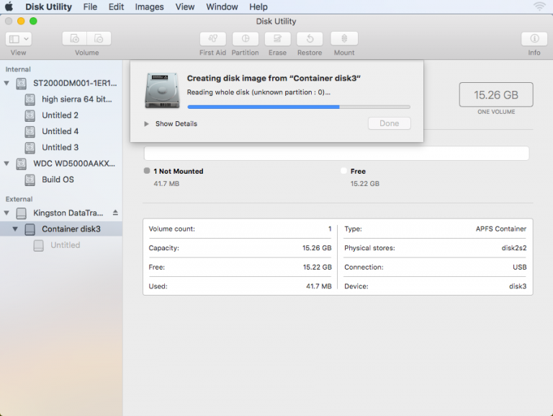Image resolution: width=553 pixels, height=416 pixels.
Task: Click the Mount toolbar icon
Action: 344,38
